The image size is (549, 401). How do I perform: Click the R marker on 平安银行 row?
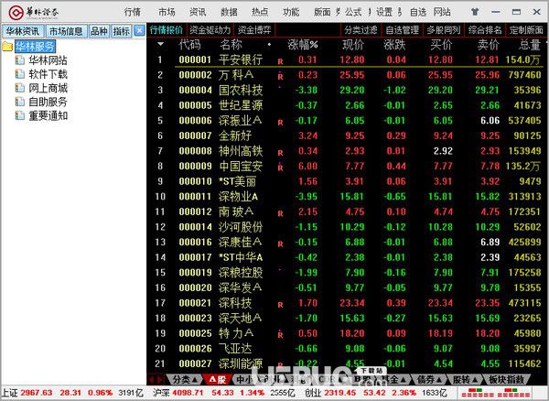tap(281, 61)
